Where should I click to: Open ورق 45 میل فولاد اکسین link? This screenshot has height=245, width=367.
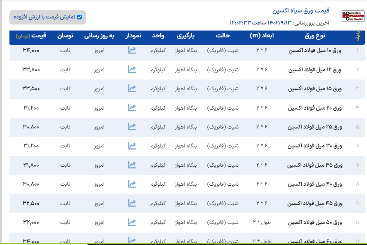tap(315, 203)
